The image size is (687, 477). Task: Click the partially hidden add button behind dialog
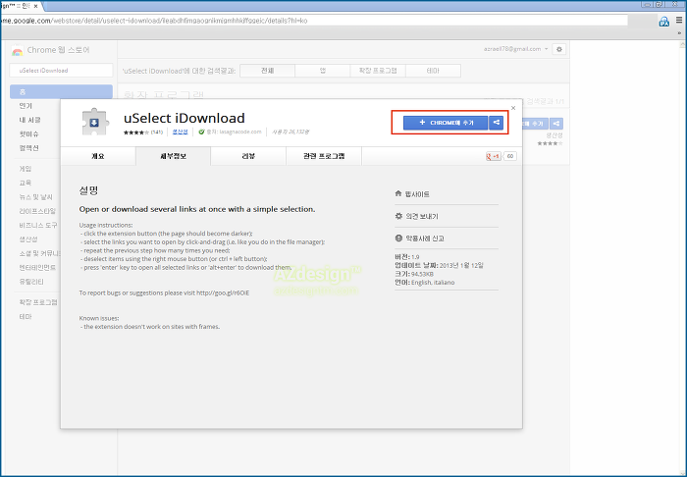(536, 124)
